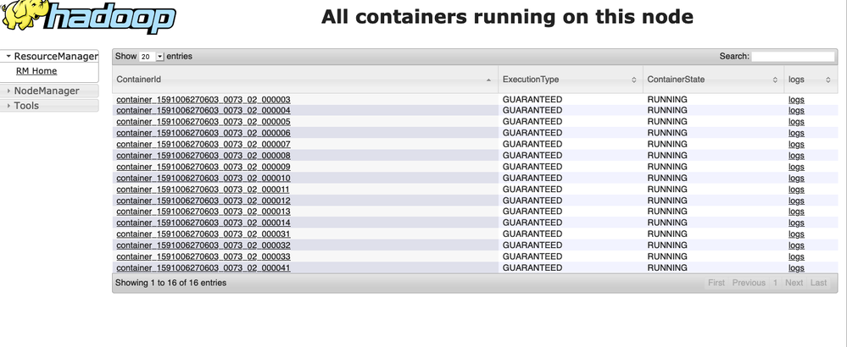View logs for container ending 000041
Screen dimensions: 847x347
click(x=796, y=267)
